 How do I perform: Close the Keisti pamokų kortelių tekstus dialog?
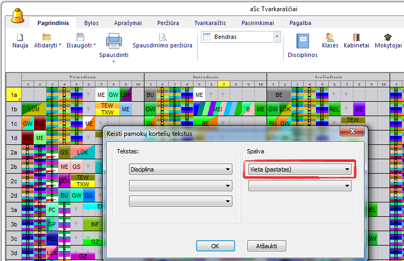click(352, 132)
